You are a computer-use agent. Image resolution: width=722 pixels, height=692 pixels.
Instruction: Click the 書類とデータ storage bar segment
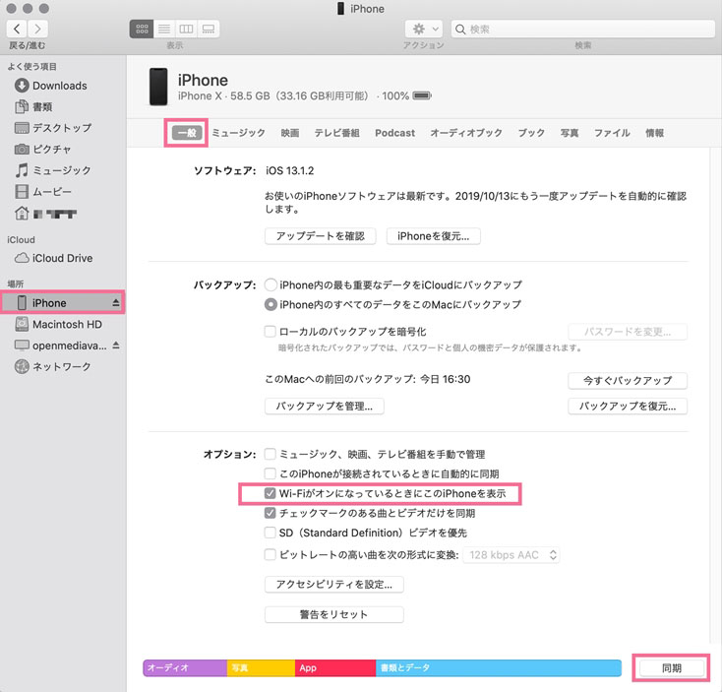point(498,667)
